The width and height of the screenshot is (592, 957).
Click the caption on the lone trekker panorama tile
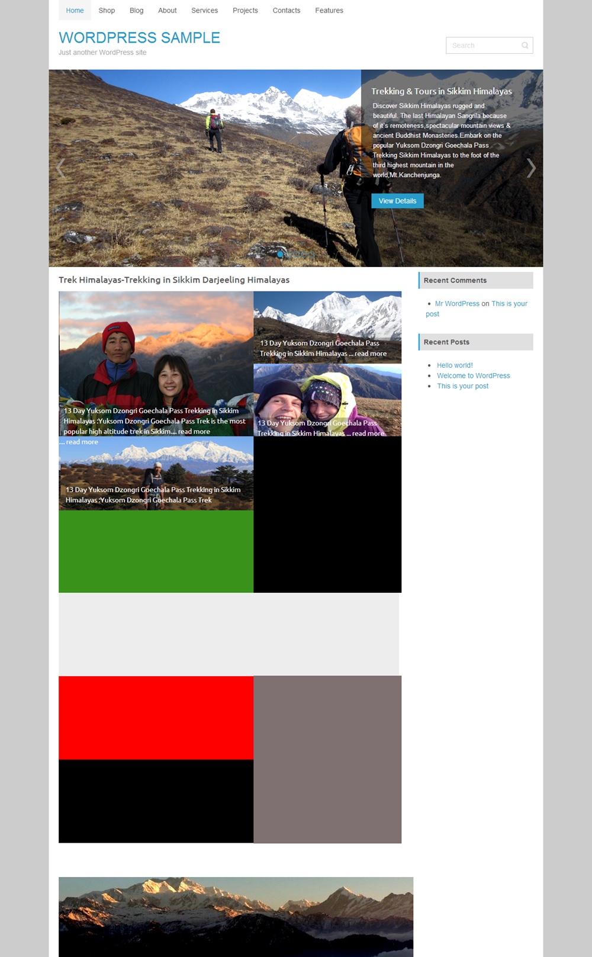153,494
